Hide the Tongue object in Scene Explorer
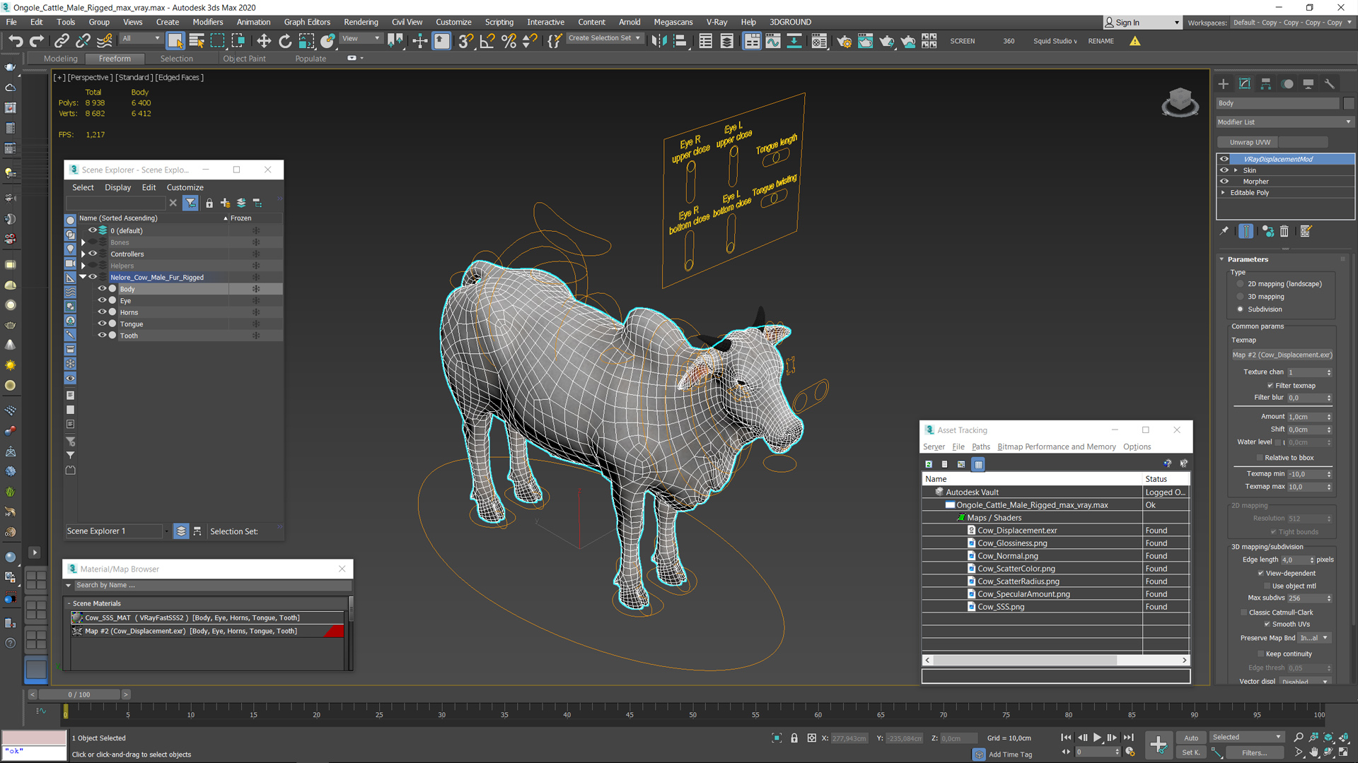 pyautogui.click(x=102, y=324)
